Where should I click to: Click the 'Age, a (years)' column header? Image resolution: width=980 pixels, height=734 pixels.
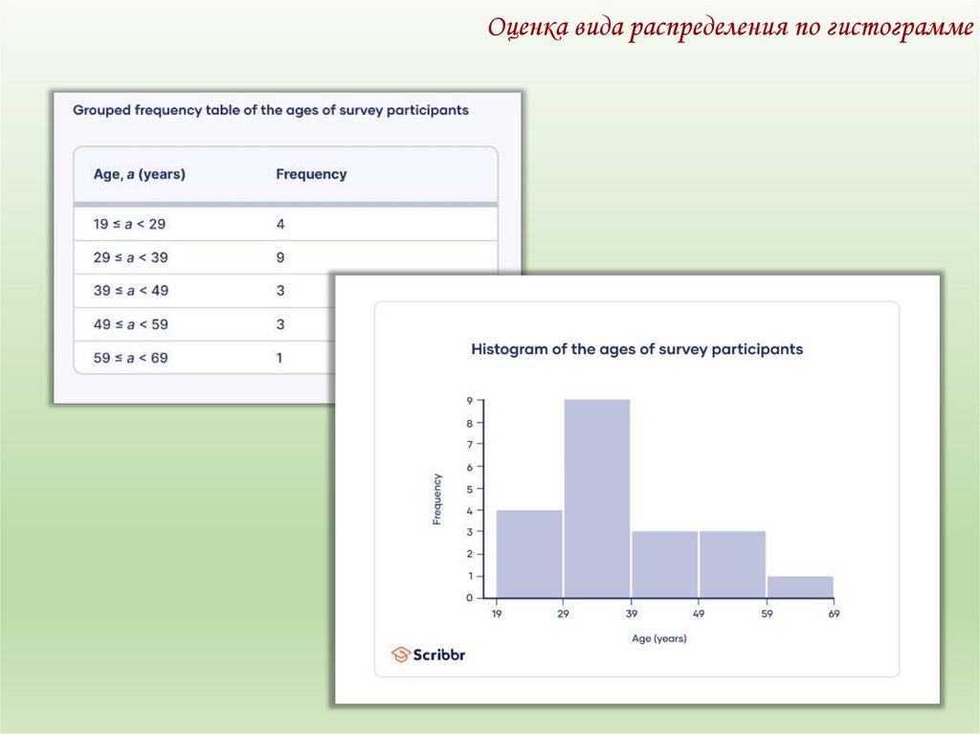click(x=140, y=174)
